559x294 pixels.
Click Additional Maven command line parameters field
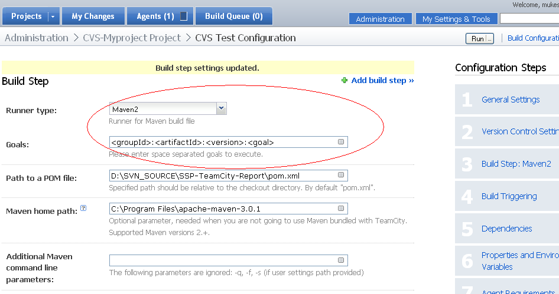click(x=229, y=260)
